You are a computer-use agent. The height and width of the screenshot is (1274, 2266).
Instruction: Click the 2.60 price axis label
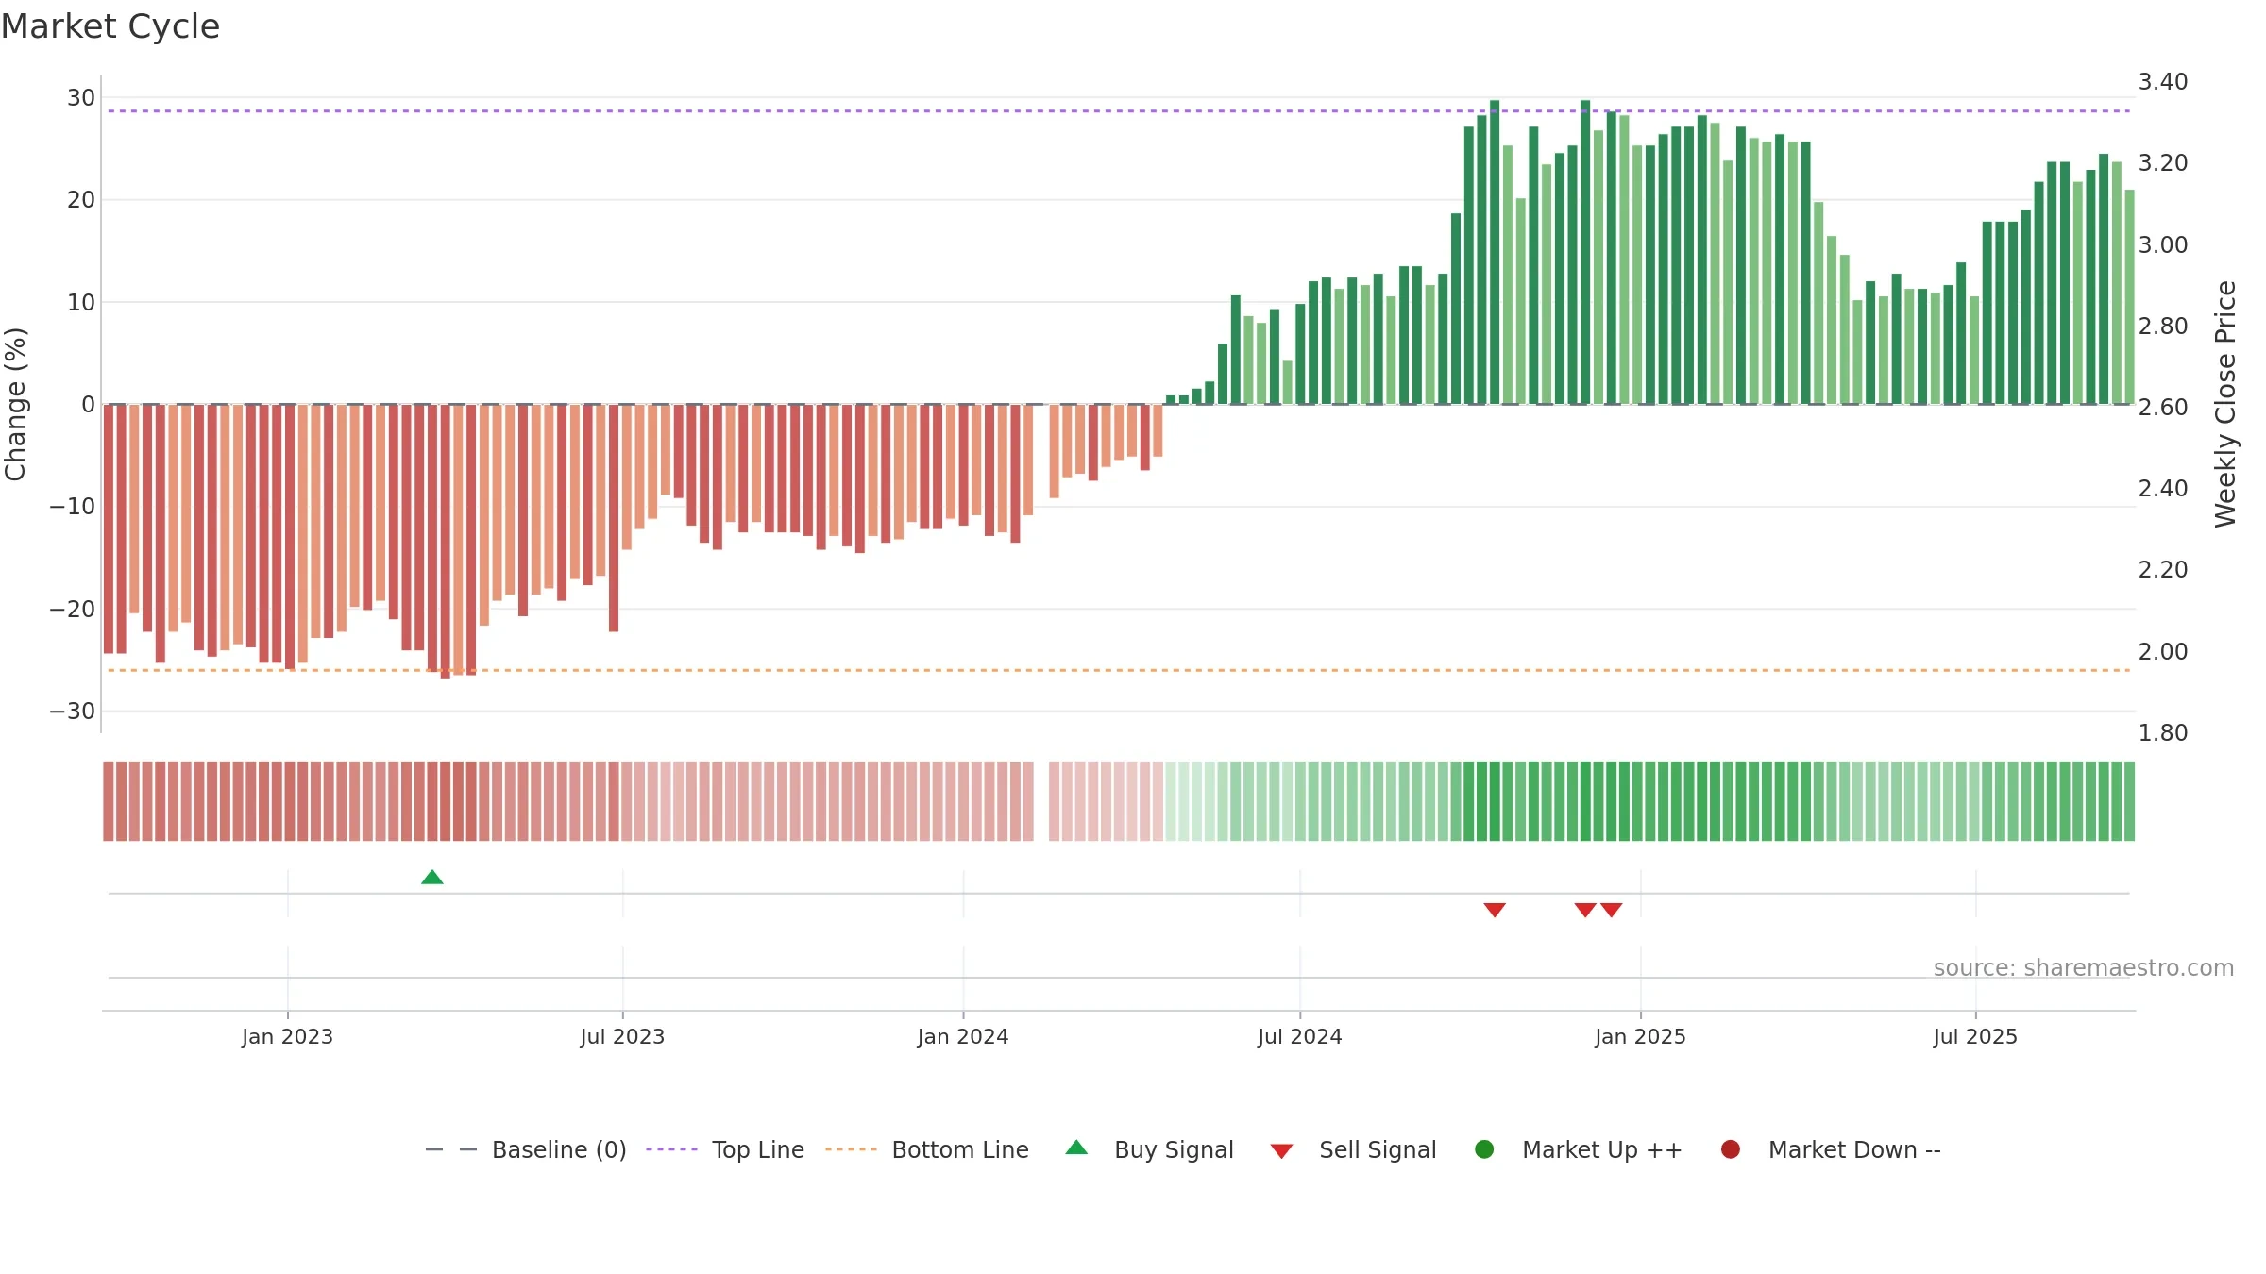2163,408
